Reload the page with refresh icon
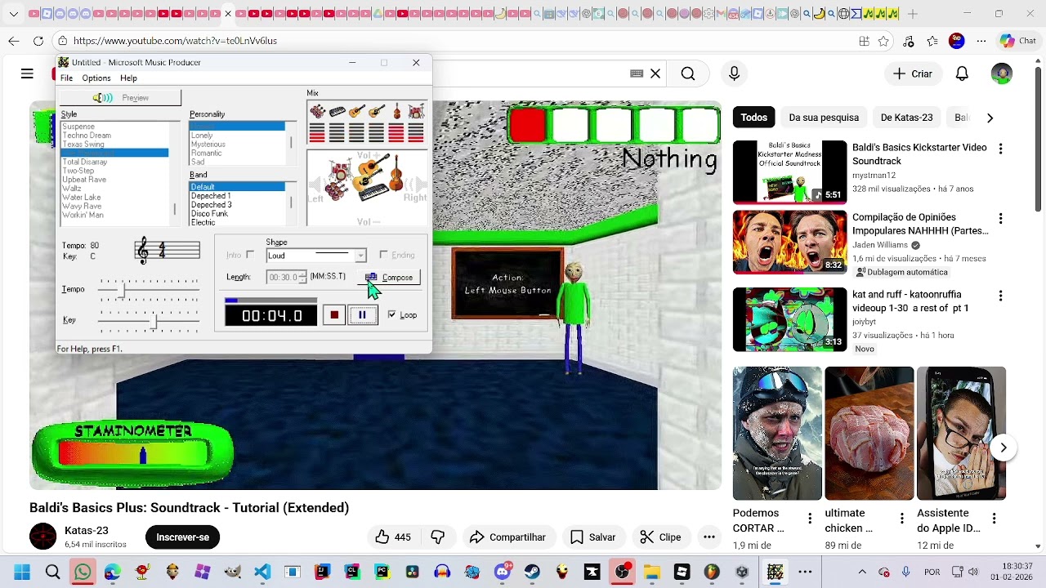Image resolution: width=1046 pixels, height=588 pixels. coord(38,41)
